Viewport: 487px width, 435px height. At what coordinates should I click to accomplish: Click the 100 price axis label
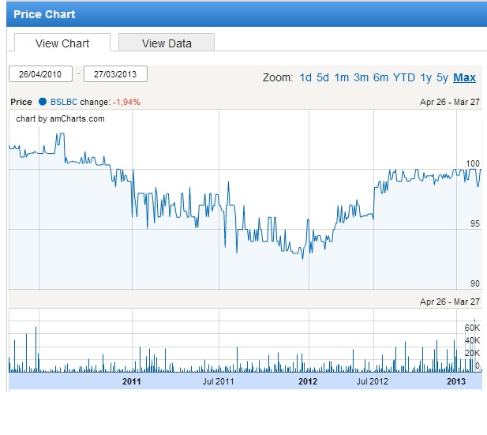coord(473,163)
